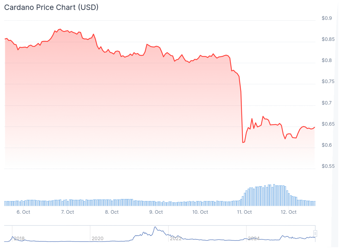The height and width of the screenshot is (248, 339).
Task: Click the 12. Oct date label
Action: pos(289,212)
